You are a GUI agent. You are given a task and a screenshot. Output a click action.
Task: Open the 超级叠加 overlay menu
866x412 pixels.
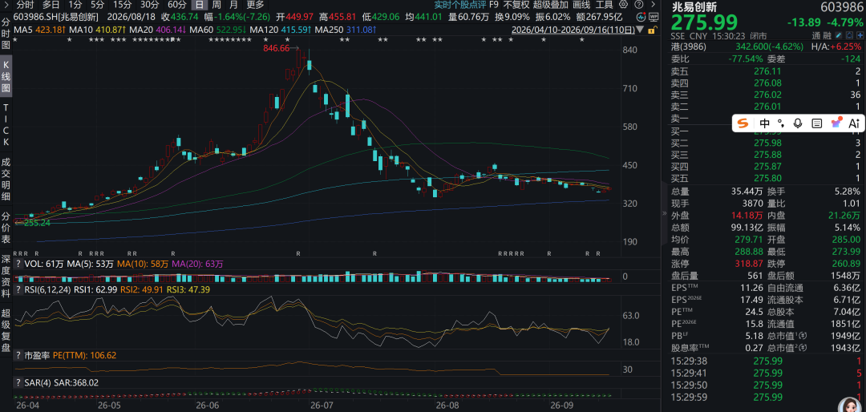tap(550, 5)
